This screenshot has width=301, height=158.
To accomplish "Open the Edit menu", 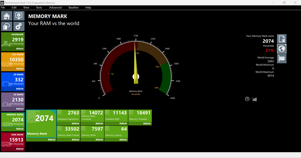I will (14, 8).
